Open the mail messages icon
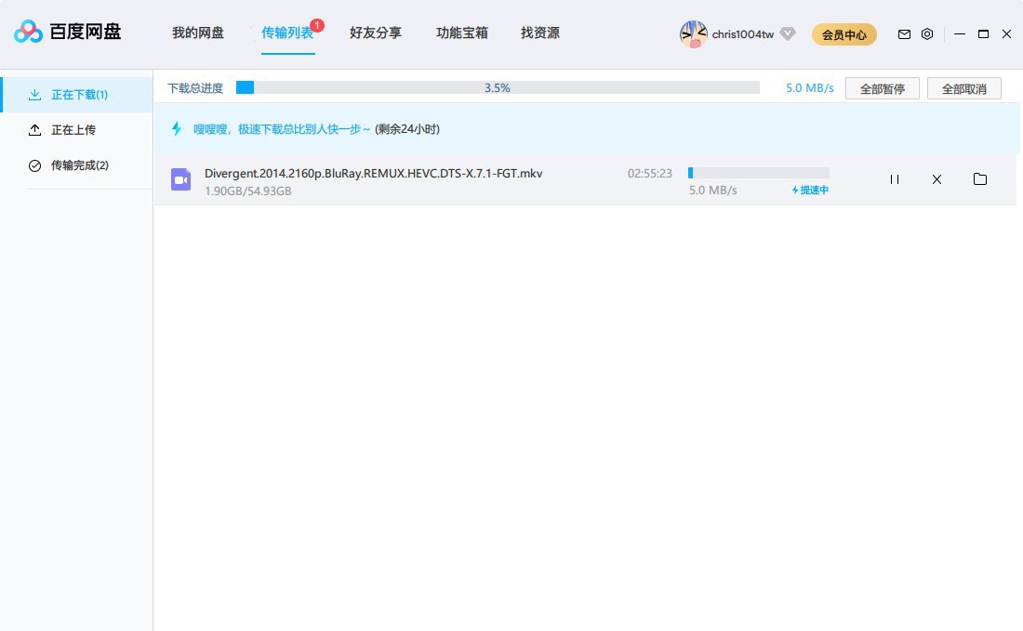Image resolution: width=1023 pixels, height=631 pixels. (x=904, y=33)
